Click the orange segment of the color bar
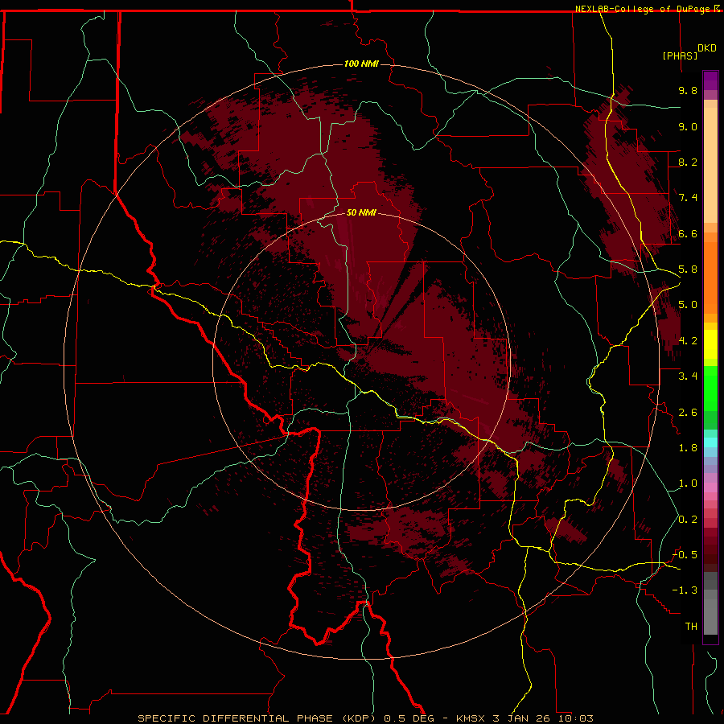Screen dimensions: 724x724 [710, 278]
